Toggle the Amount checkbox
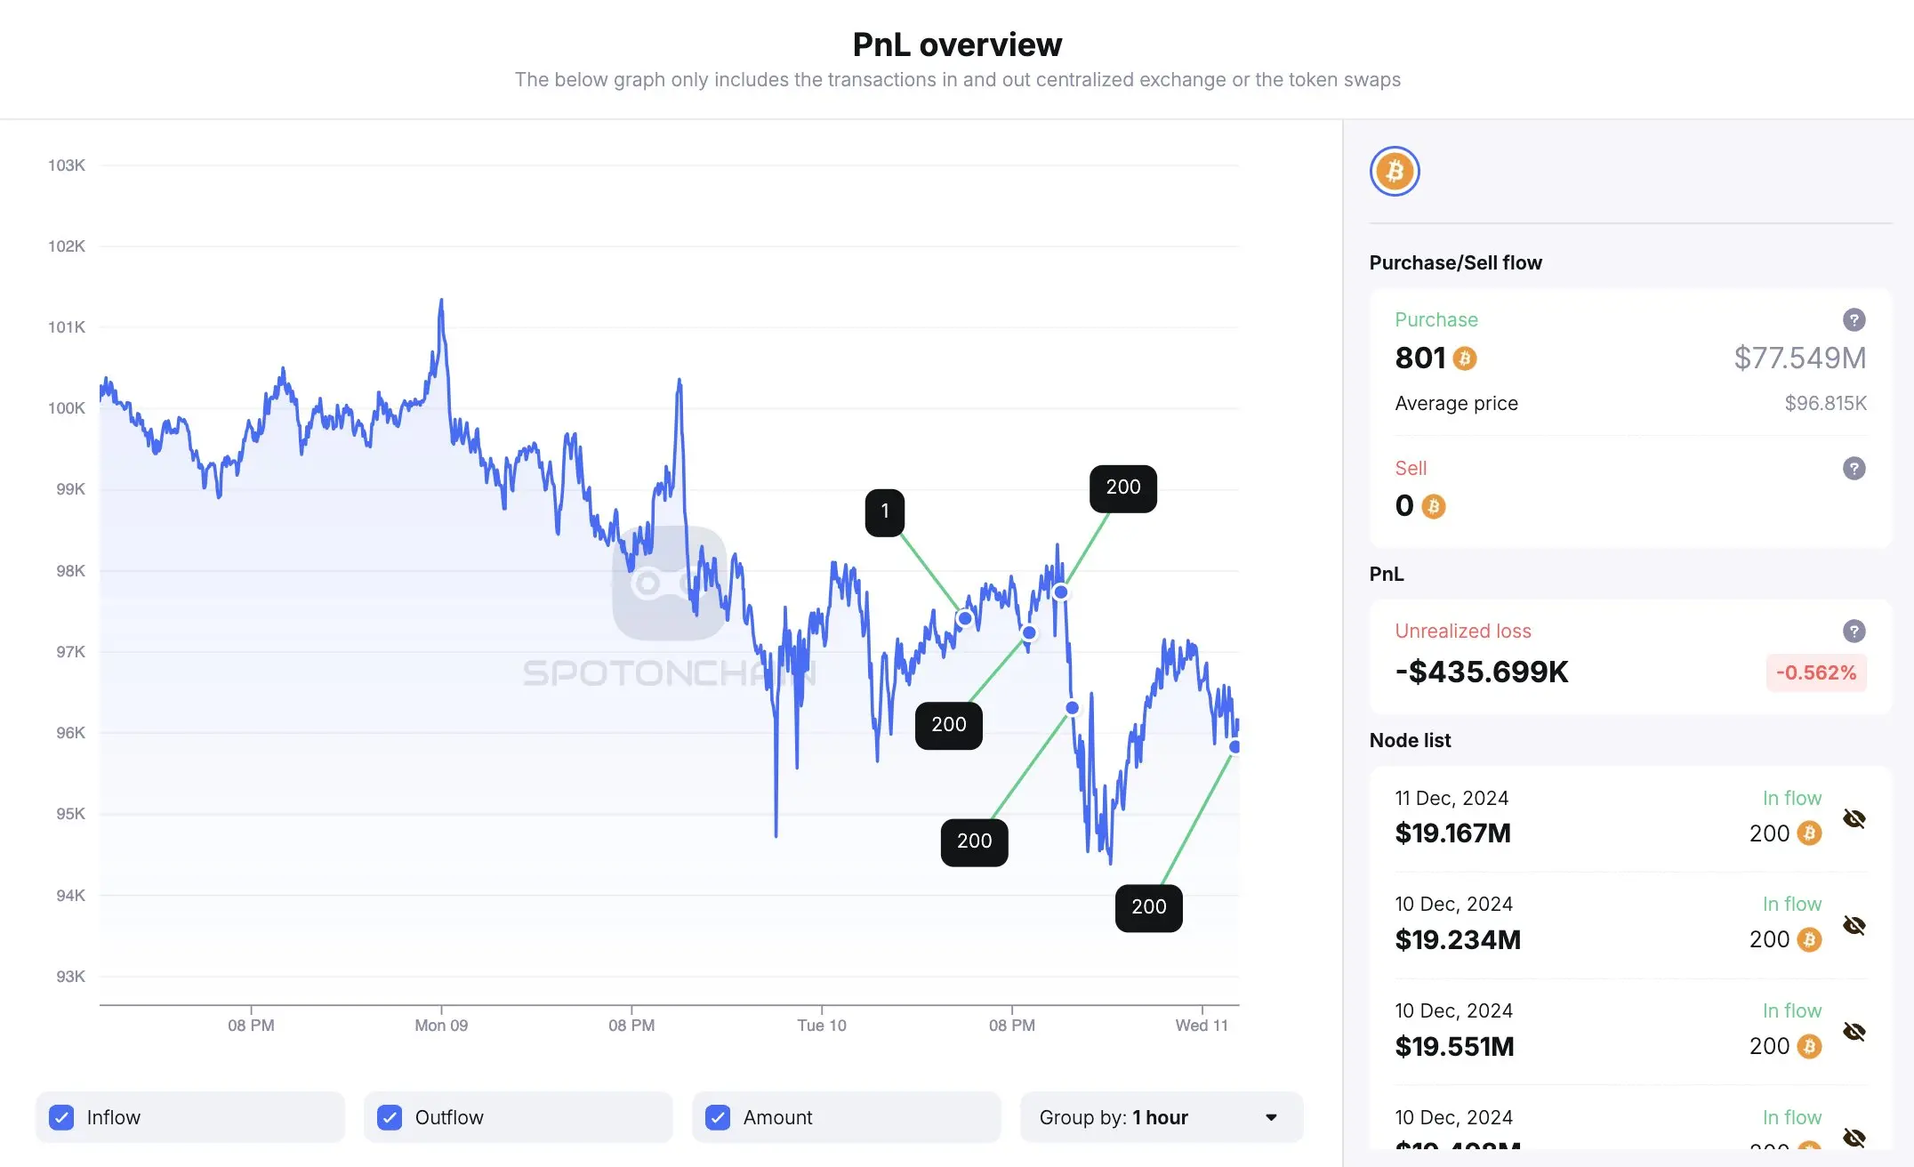The image size is (1914, 1167). tap(718, 1117)
